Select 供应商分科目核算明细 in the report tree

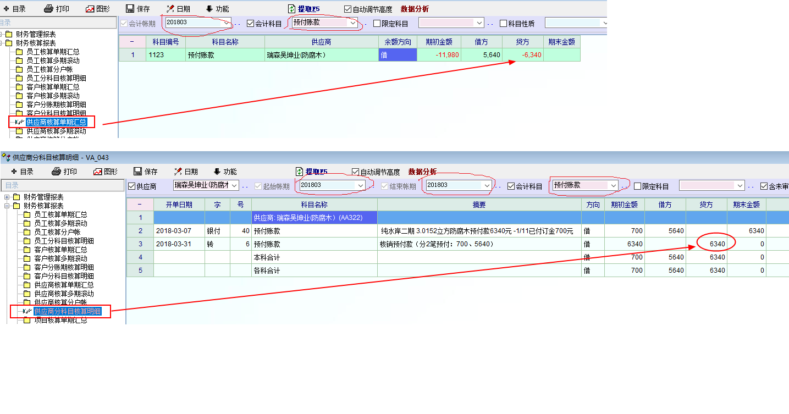pyautogui.click(x=67, y=311)
